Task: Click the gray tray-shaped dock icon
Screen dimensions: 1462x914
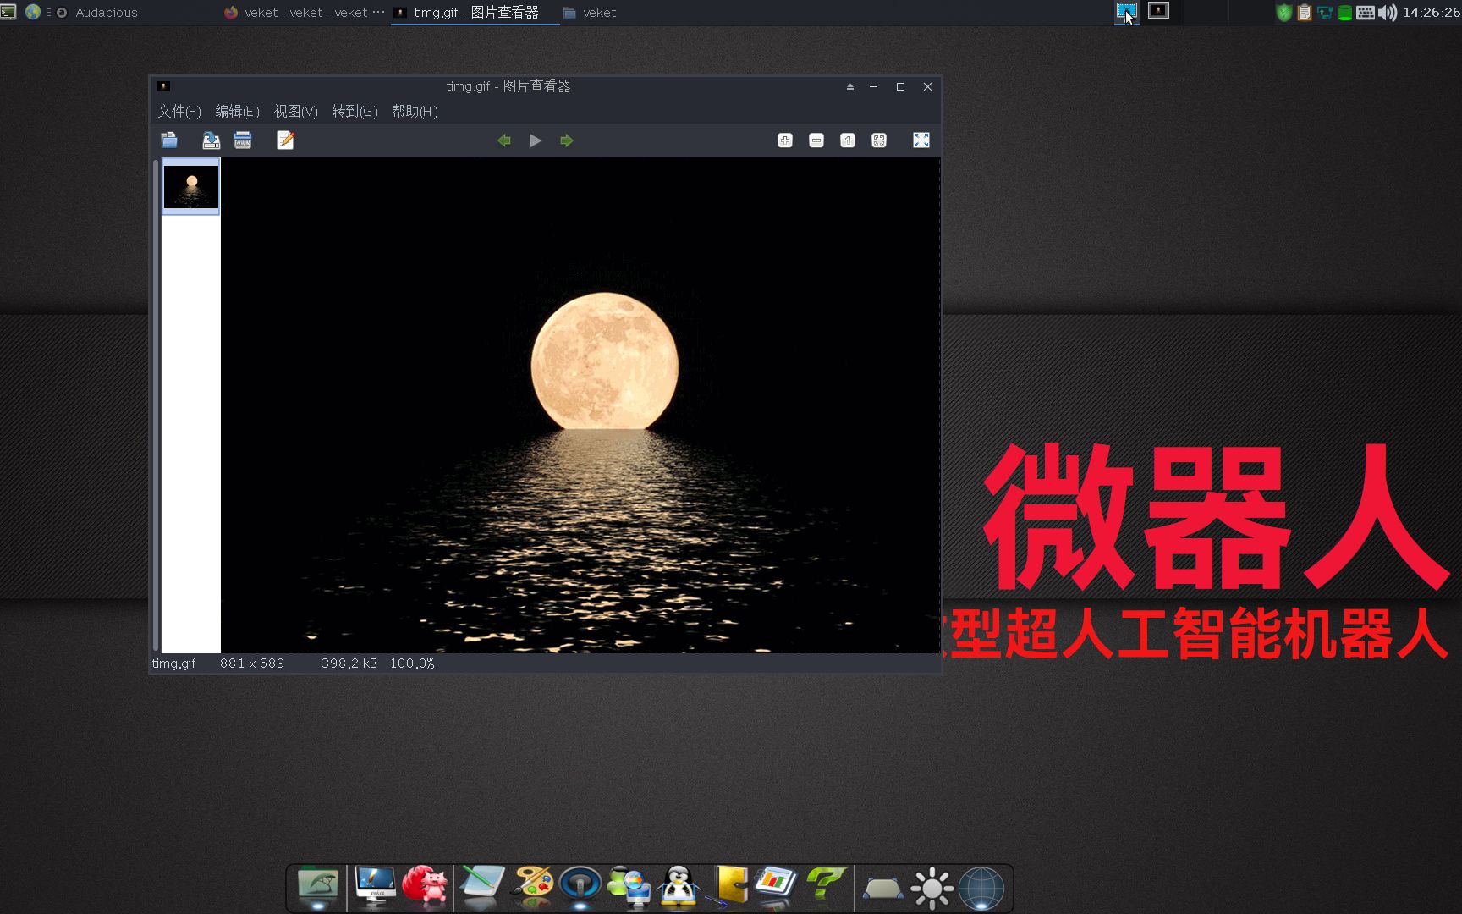Action: [882, 889]
